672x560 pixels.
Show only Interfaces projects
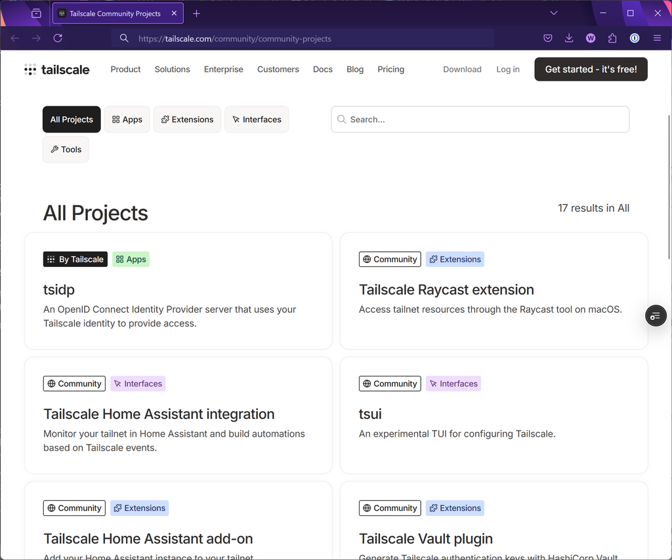(257, 119)
